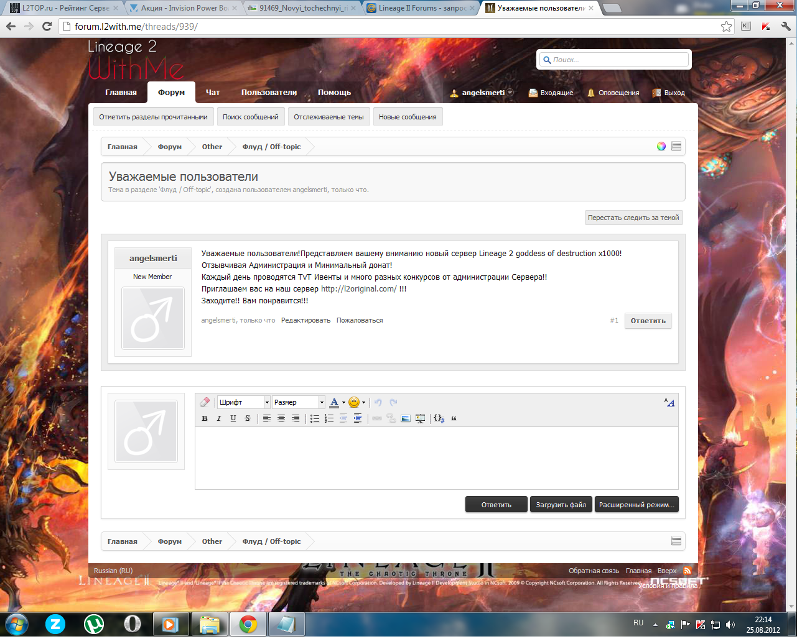Open the Главная navigation tab
Viewport: 797px width, 639px height.
[121, 93]
